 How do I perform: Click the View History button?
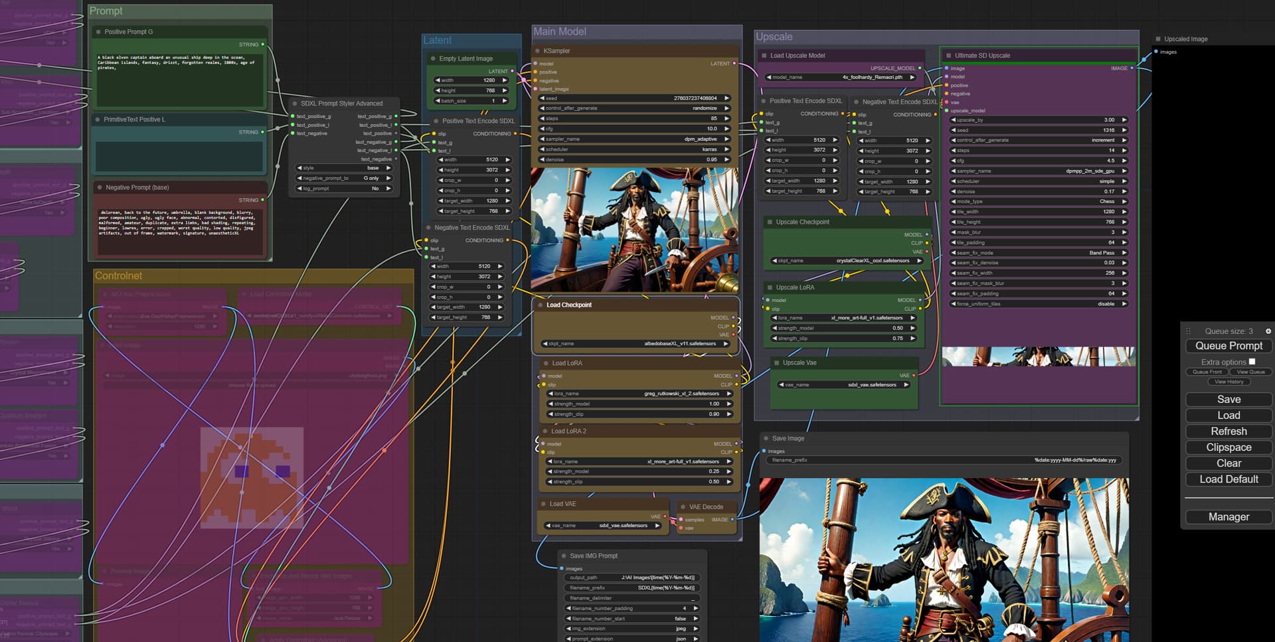(x=1229, y=382)
